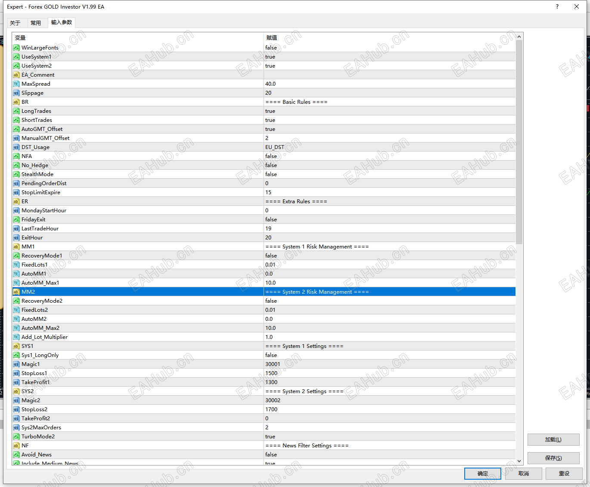Click the boolean icon beside TurboMode2
This screenshot has height=487, width=590.
point(16,437)
